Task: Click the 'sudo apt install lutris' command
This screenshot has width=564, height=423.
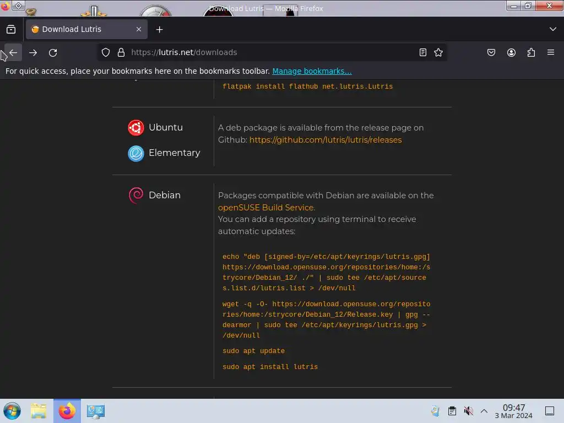Action: click(270, 366)
